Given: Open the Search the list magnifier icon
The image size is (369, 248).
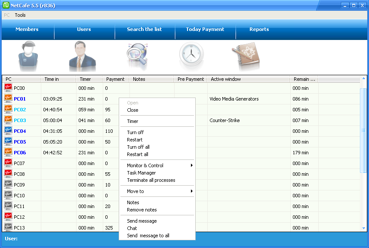Looking at the screenshot, I should [138, 56].
